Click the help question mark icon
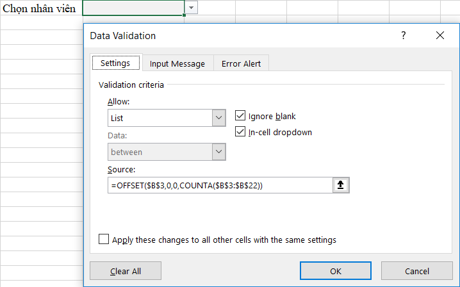Image resolution: width=460 pixels, height=287 pixels. click(x=404, y=35)
